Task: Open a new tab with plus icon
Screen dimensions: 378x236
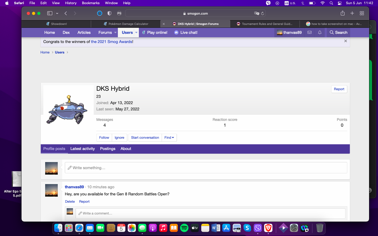Action: 352,13
